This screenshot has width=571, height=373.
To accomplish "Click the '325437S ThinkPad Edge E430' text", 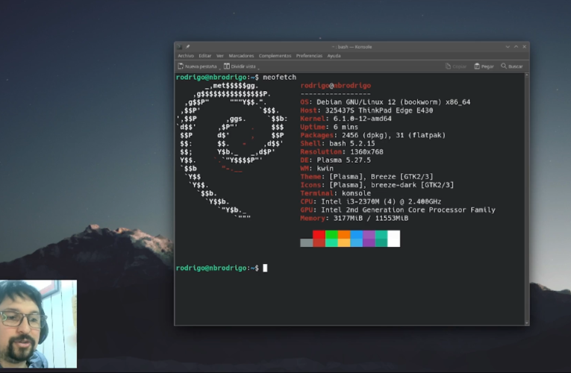I will click(x=379, y=110).
